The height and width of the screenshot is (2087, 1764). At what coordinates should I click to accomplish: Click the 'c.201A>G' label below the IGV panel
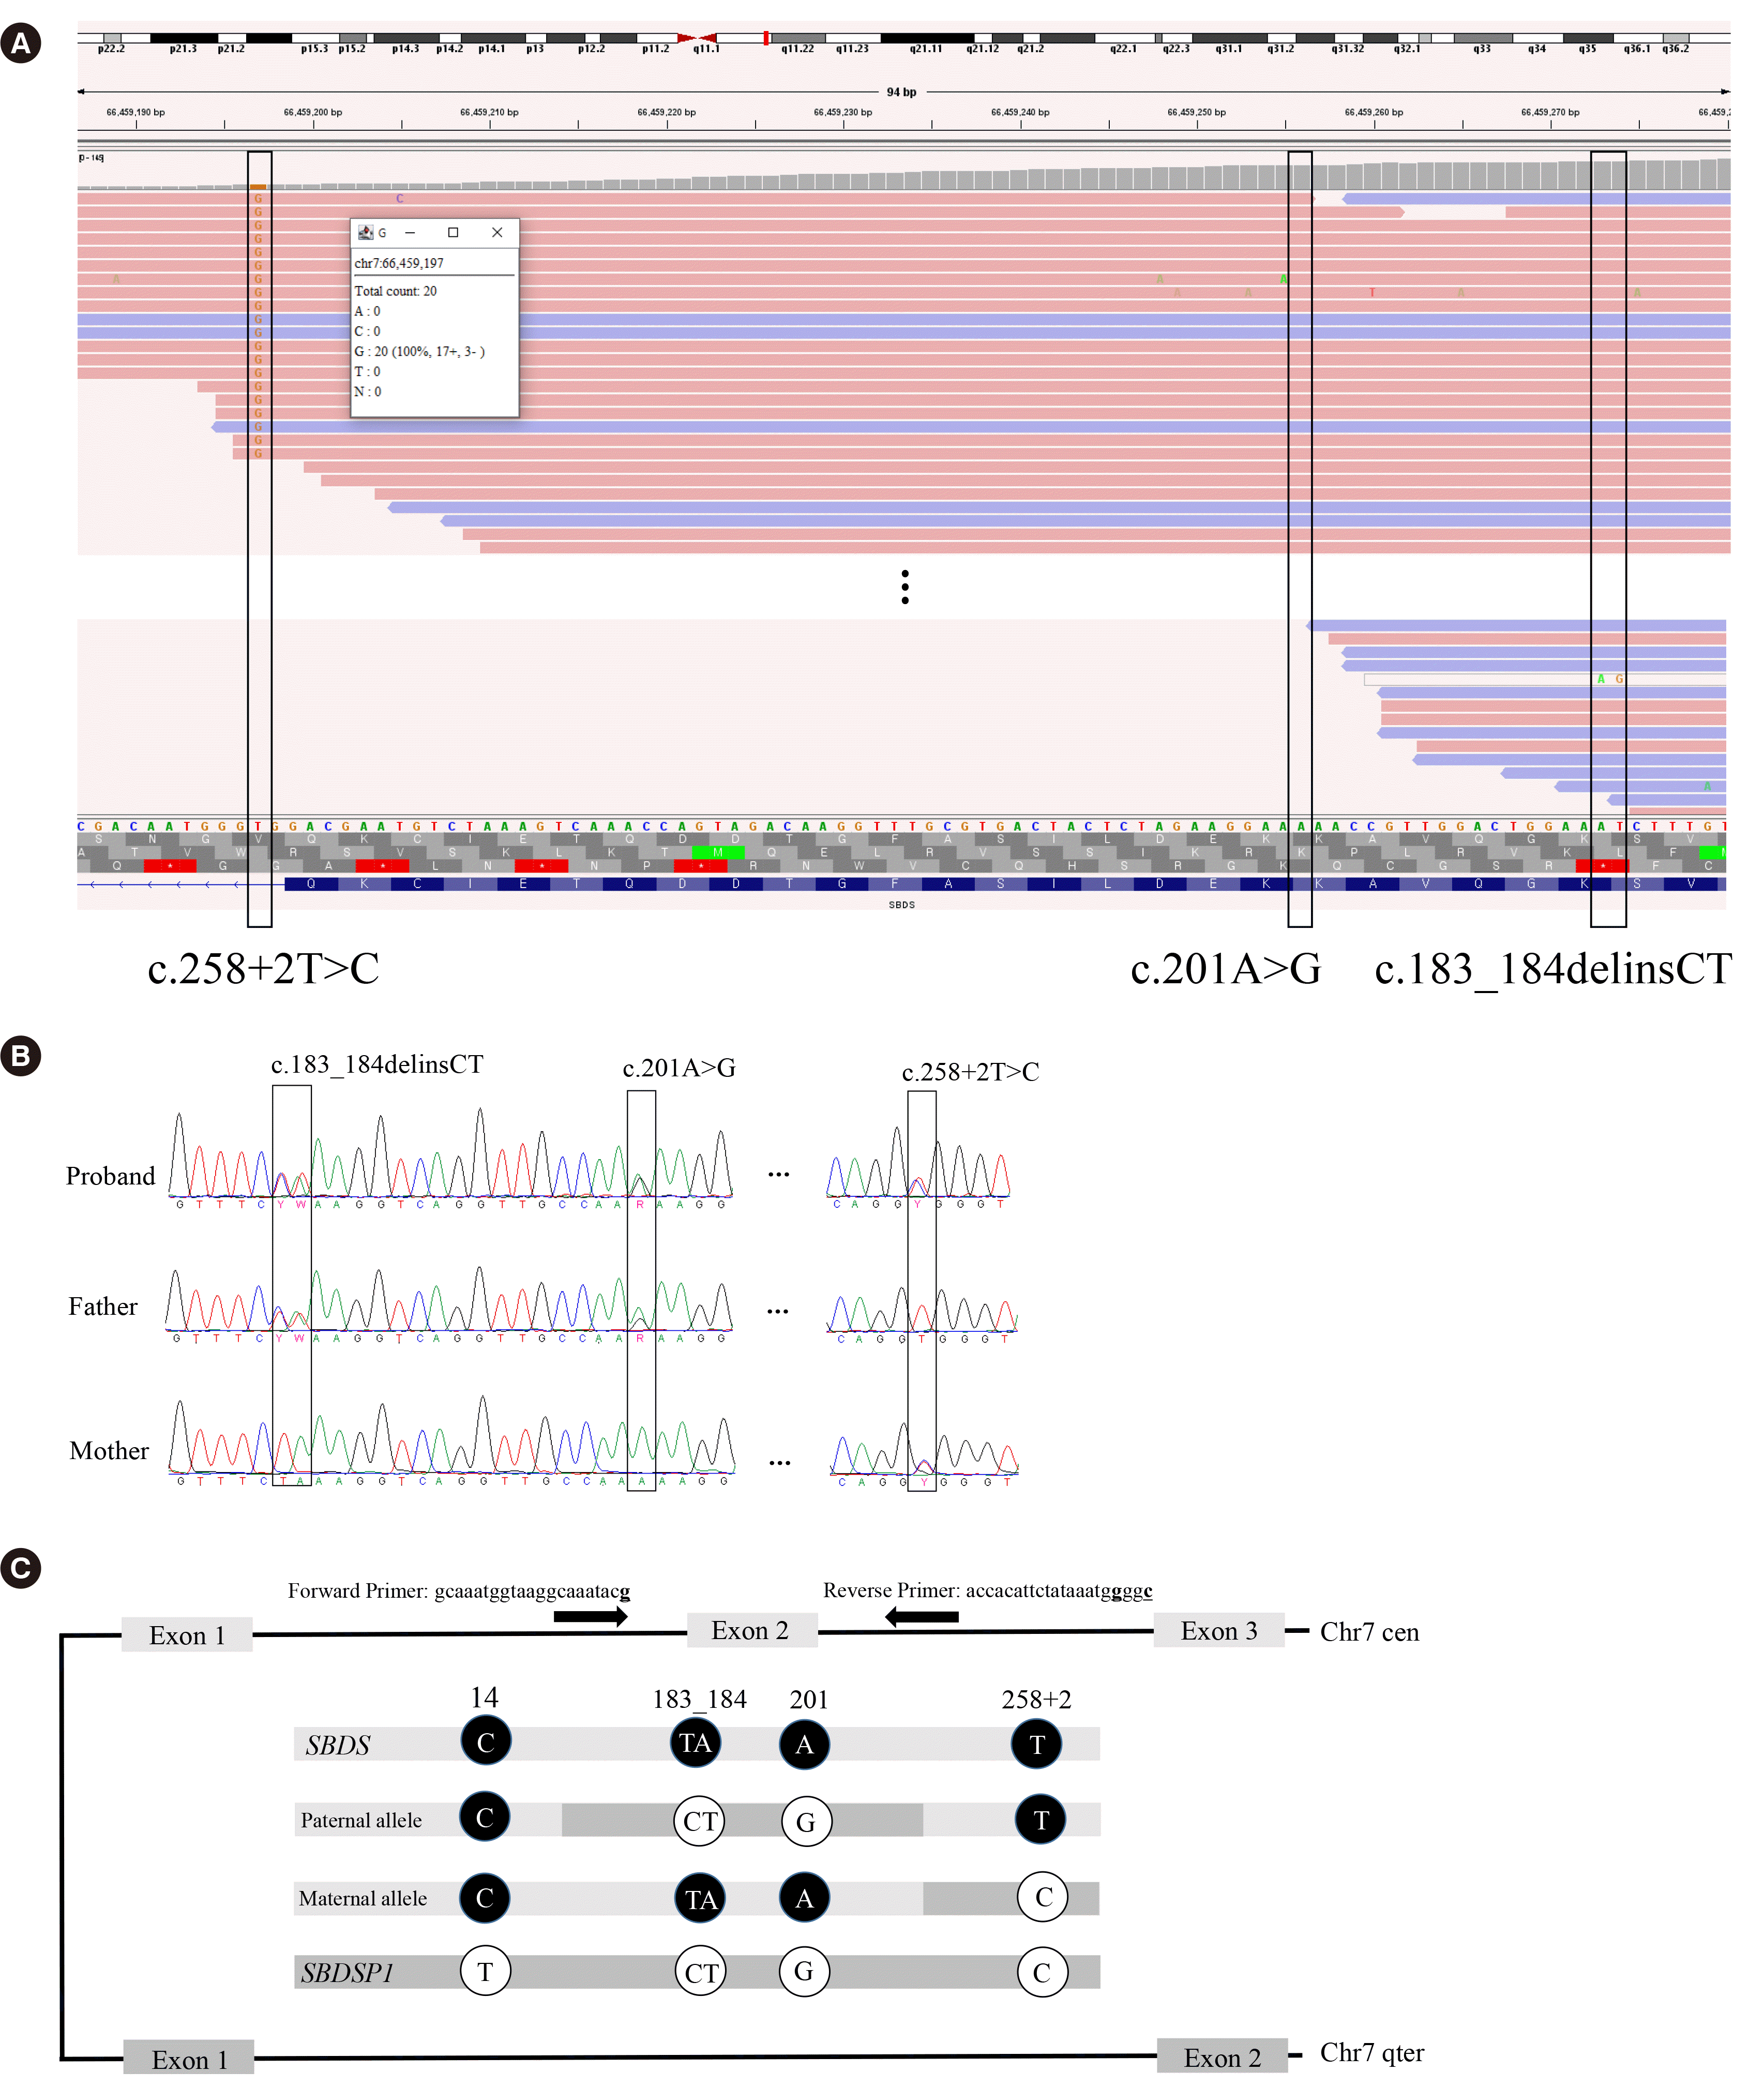tap(1226, 968)
